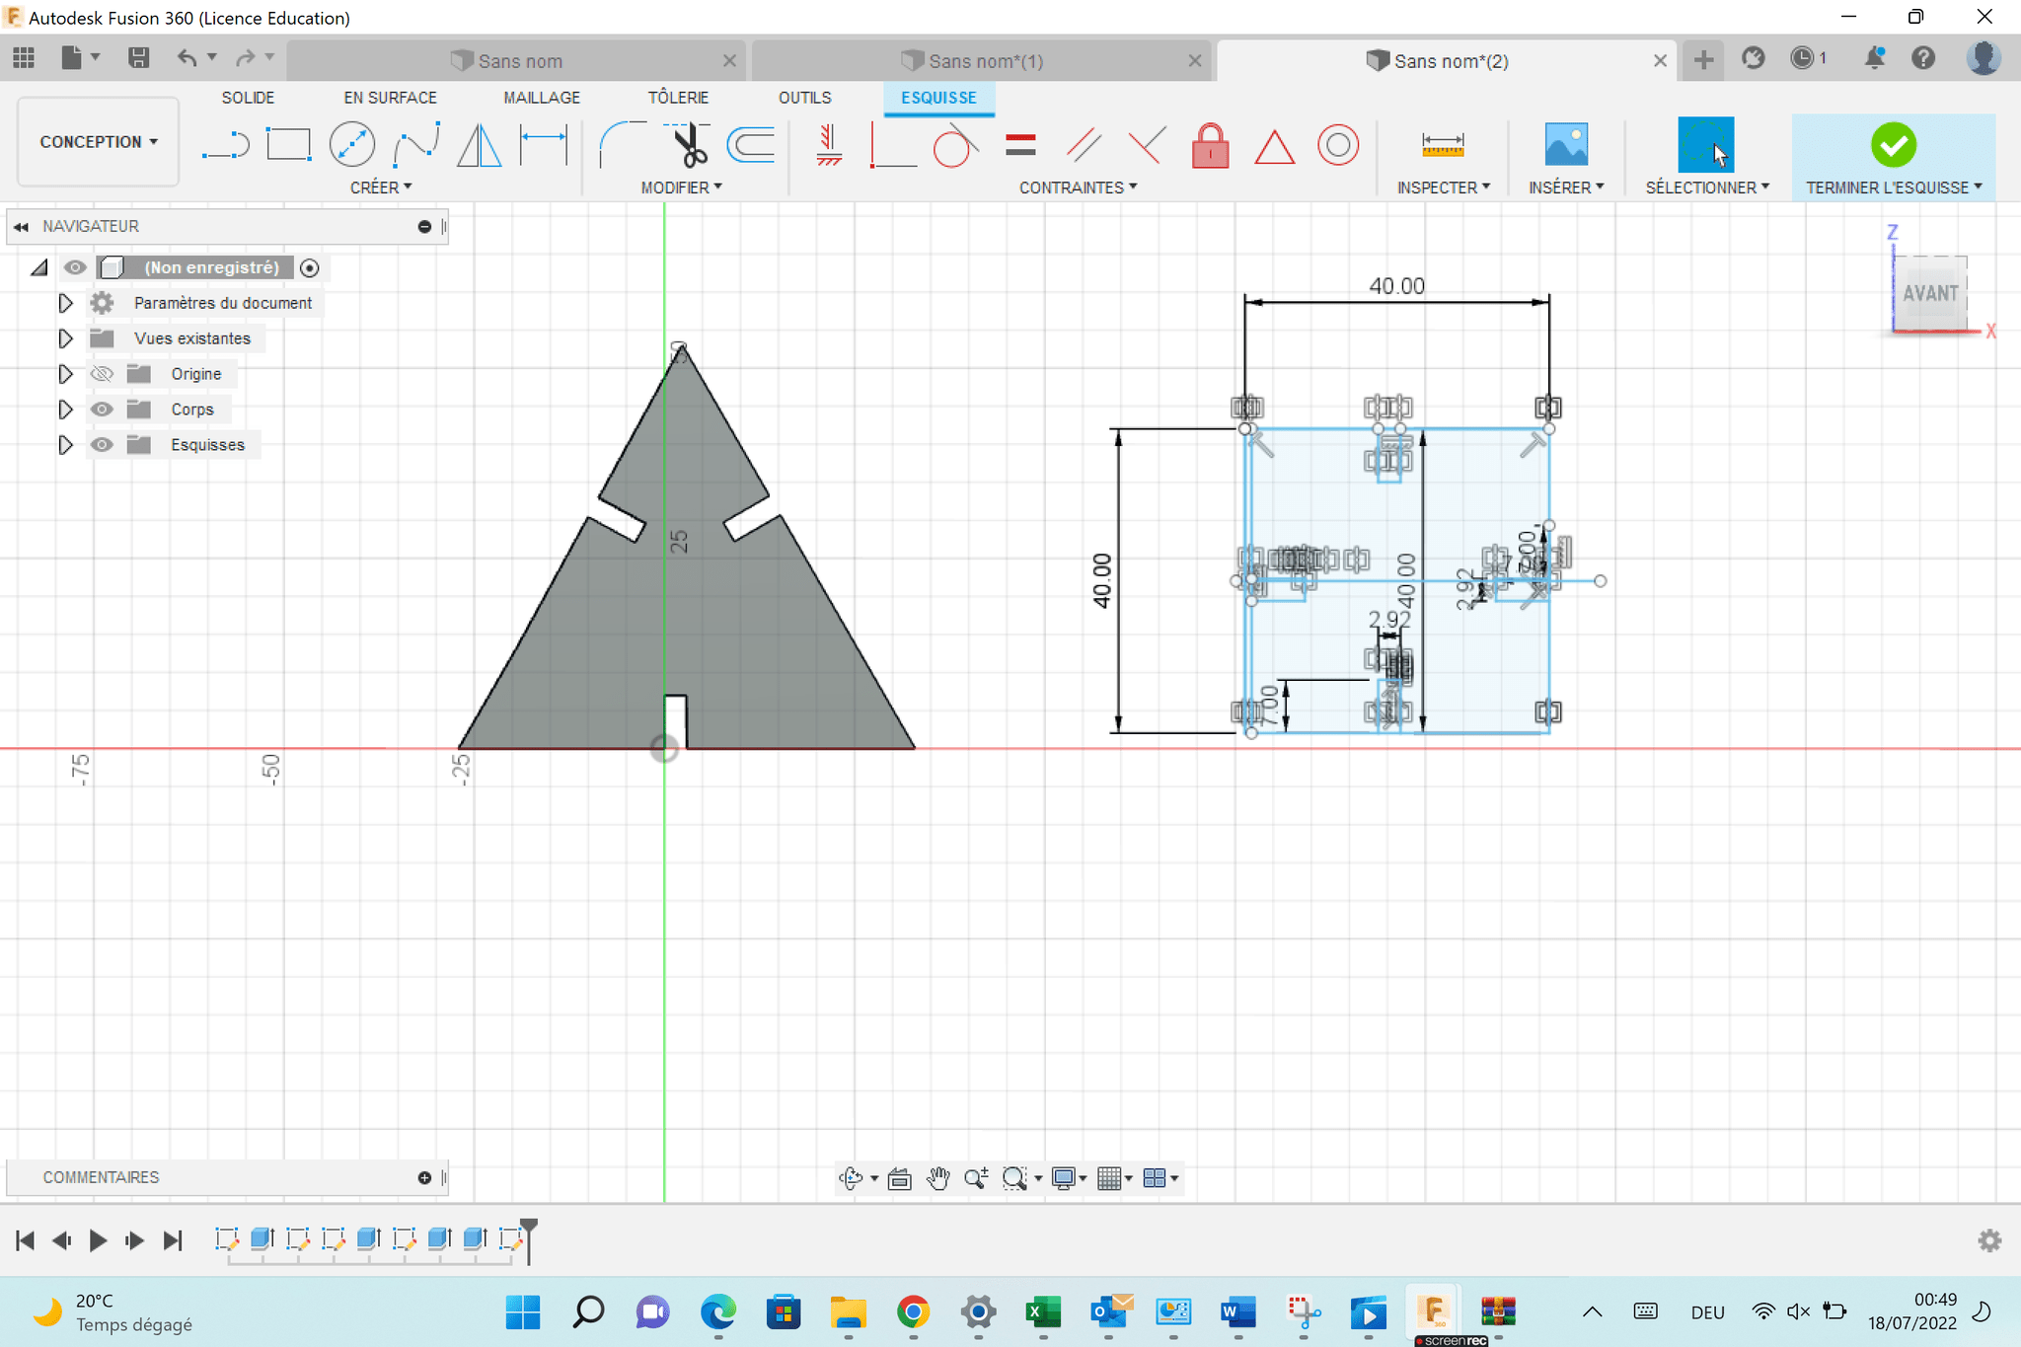Image resolution: width=2021 pixels, height=1347 pixels.
Task: Open Chrome from the taskbar
Action: [x=913, y=1311]
